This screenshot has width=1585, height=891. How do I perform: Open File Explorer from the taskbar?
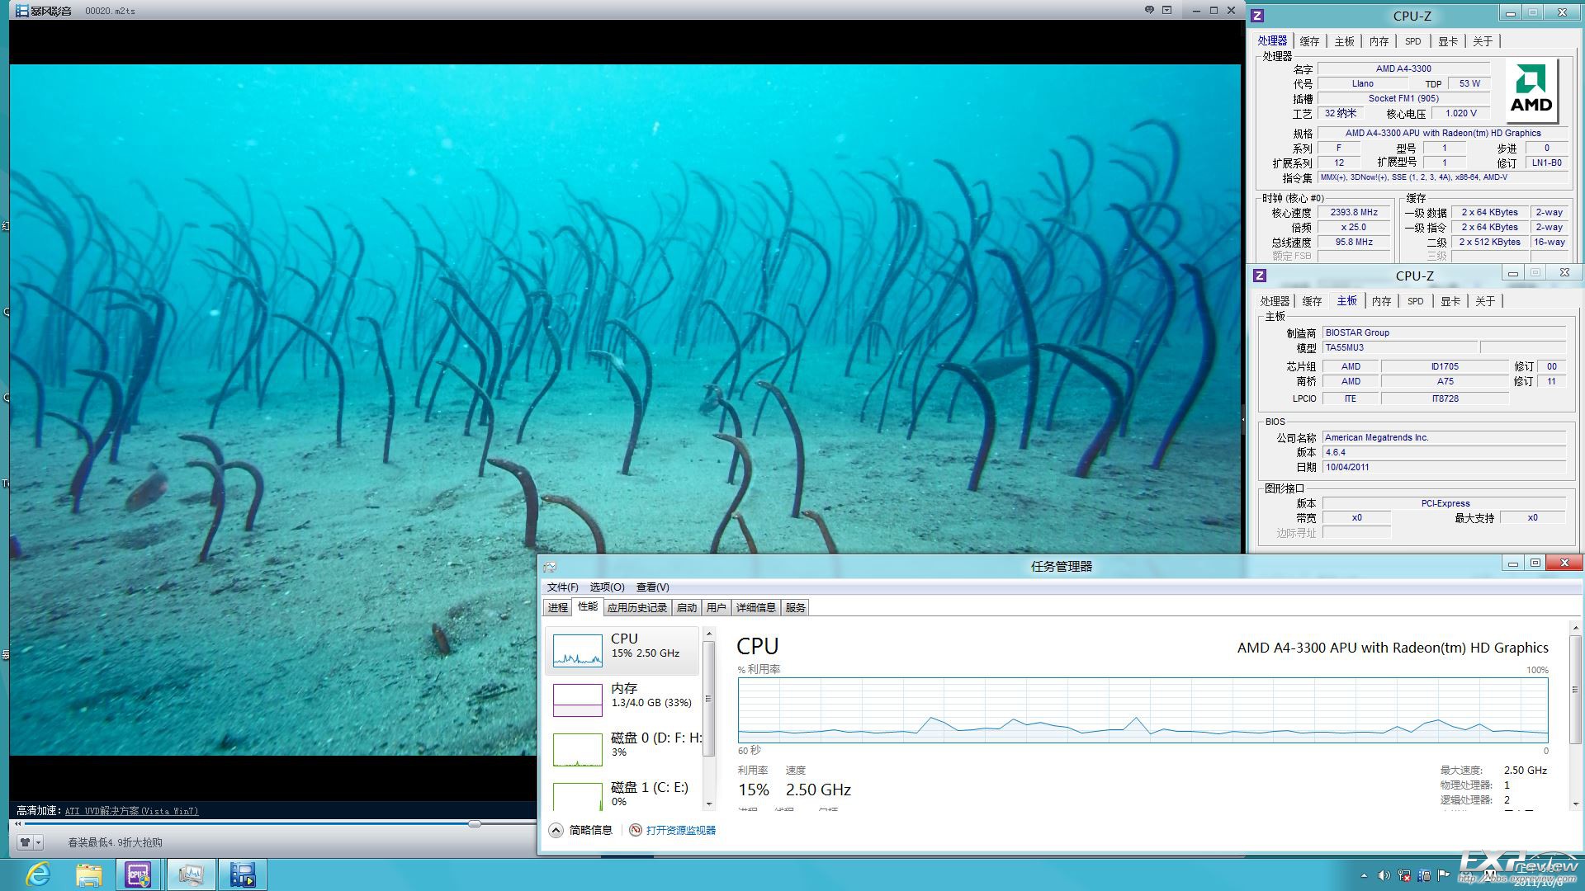coord(89,874)
